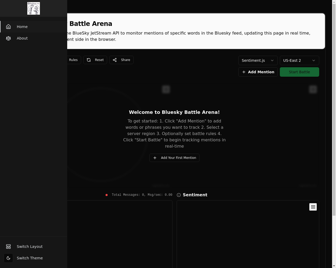Click the chevron in Sentiment.js dropdown
The image size is (336, 268).
(x=272, y=60)
